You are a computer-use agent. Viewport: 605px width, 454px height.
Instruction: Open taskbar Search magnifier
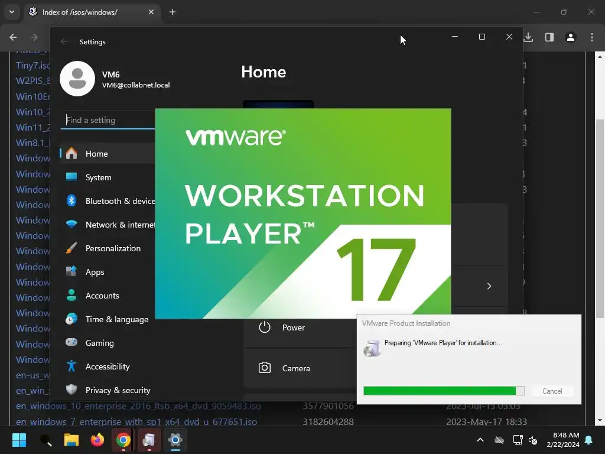(45, 440)
